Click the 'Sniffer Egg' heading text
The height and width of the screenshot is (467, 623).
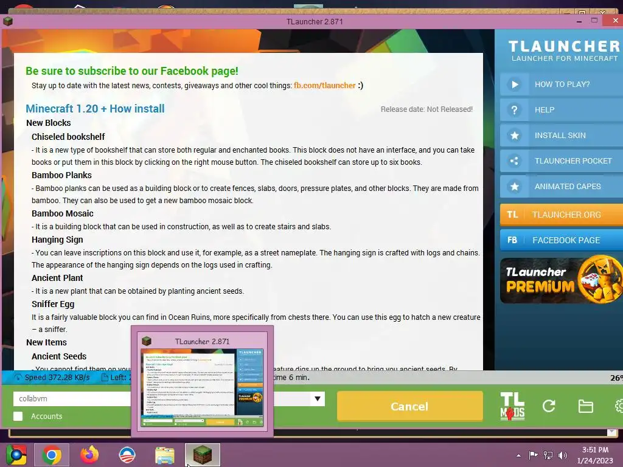53,304
